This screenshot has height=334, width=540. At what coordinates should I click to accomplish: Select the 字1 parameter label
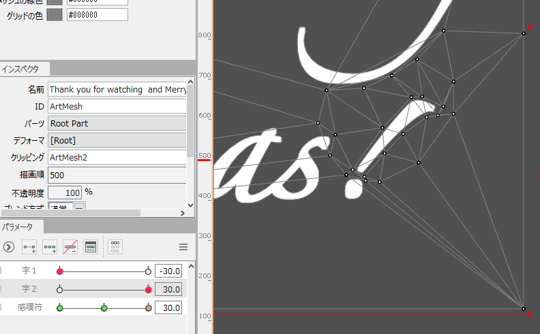point(29,271)
